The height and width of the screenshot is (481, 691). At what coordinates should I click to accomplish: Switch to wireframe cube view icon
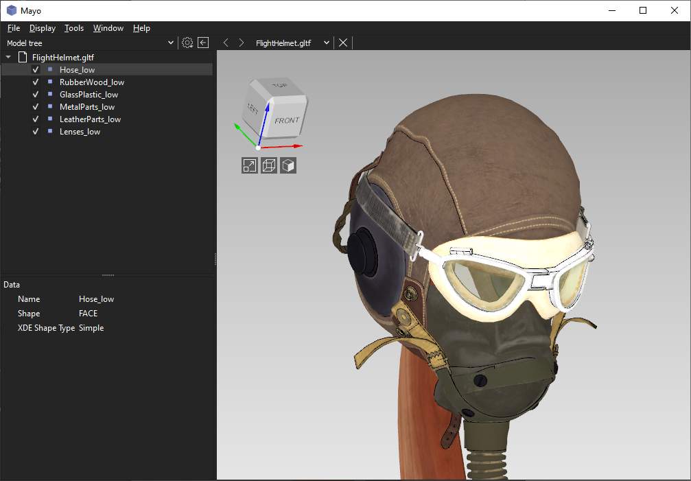(x=269, y=165)
